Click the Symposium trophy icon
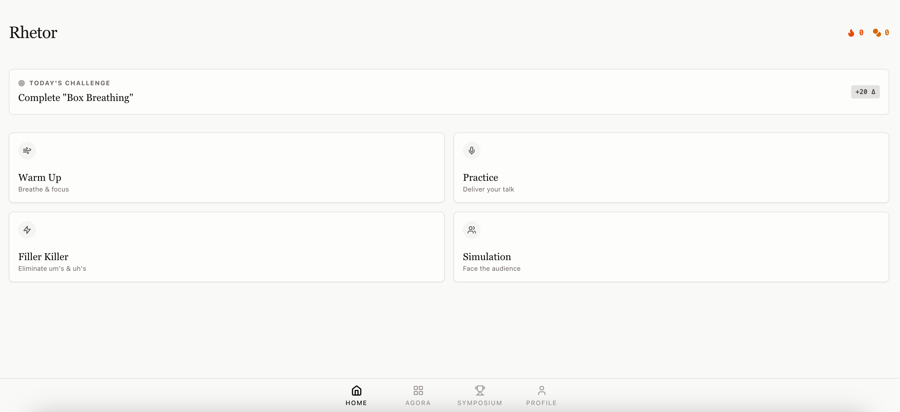 [x=480, y=390]
